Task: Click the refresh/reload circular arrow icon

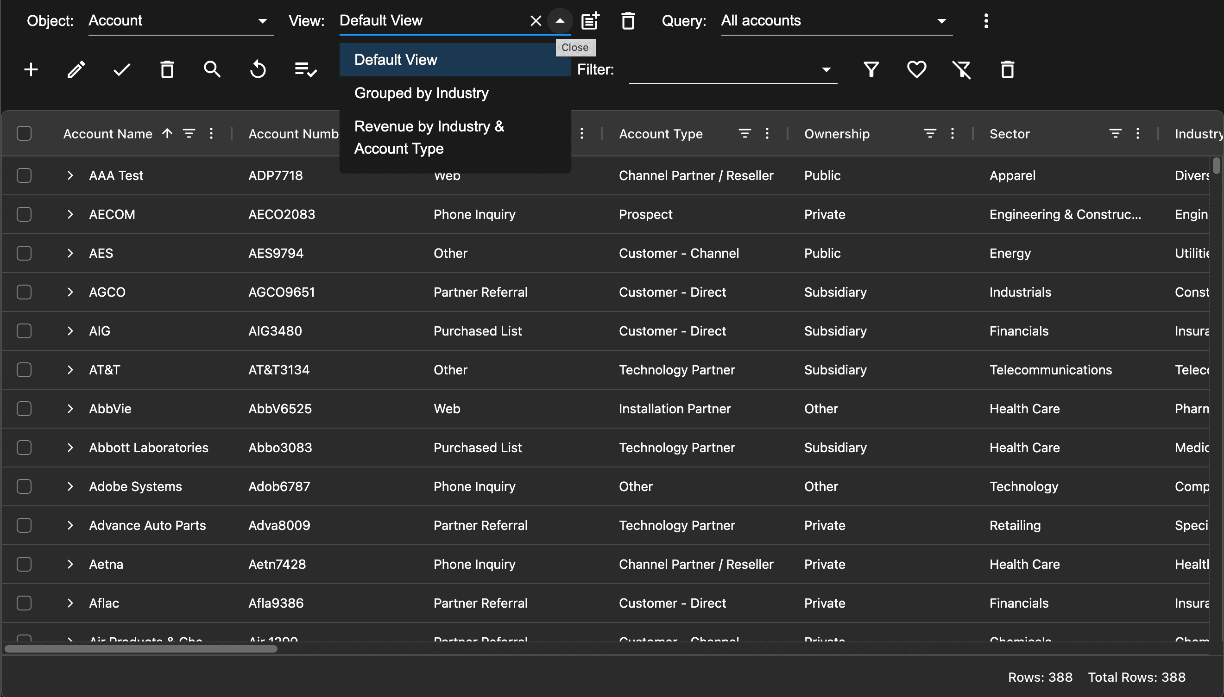Action: tap(258, 70)
